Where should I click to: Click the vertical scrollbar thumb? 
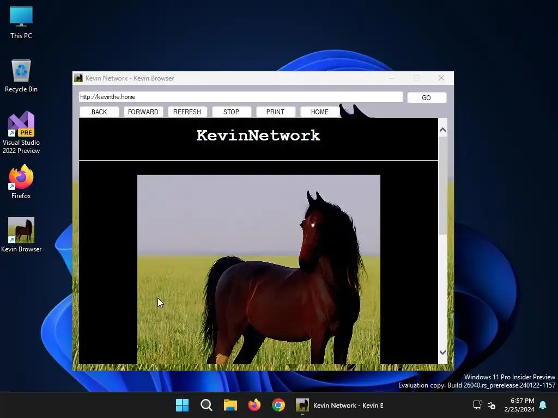point(442,185)
